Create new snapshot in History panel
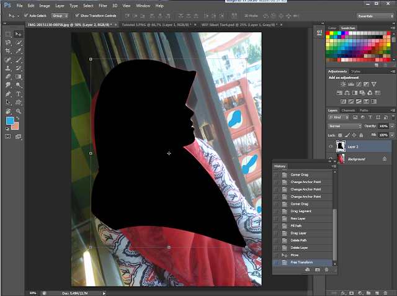Screen dimensions: 397x296 point(317,270)
